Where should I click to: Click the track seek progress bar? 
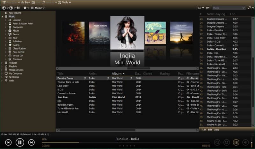click(126, 143)
